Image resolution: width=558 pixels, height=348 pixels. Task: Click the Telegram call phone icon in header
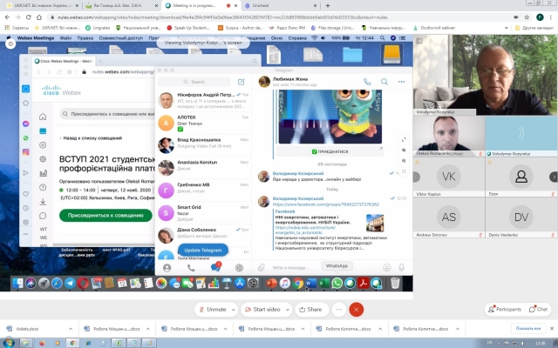point(367,82)
